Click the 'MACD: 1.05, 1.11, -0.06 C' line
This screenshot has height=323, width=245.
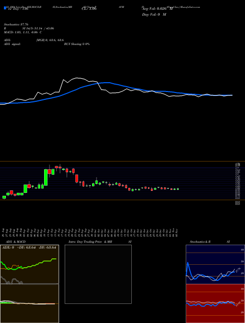23,32
